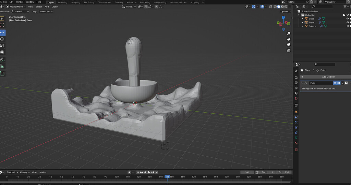Click the current frame field showing 146
Viewport: 351px width, 185px height.
[x=247, y=172]
